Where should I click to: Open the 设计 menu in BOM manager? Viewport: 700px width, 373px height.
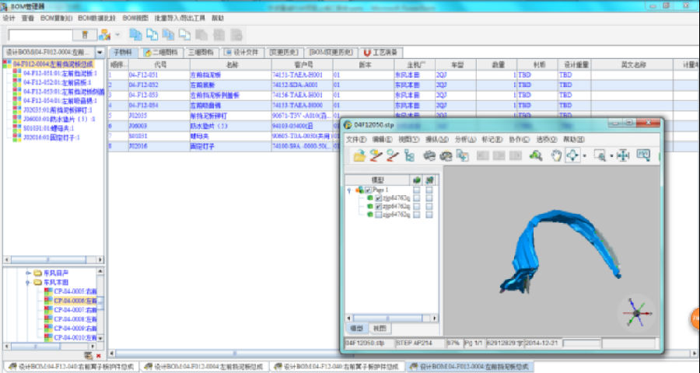(x=9, y=19)
